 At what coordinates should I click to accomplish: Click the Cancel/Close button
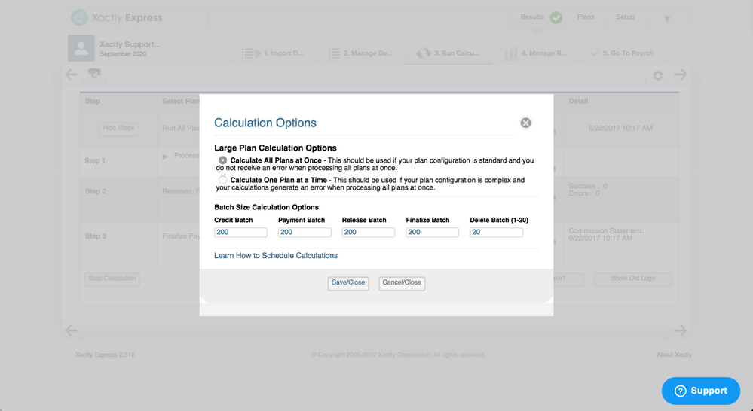click(402, 283)
